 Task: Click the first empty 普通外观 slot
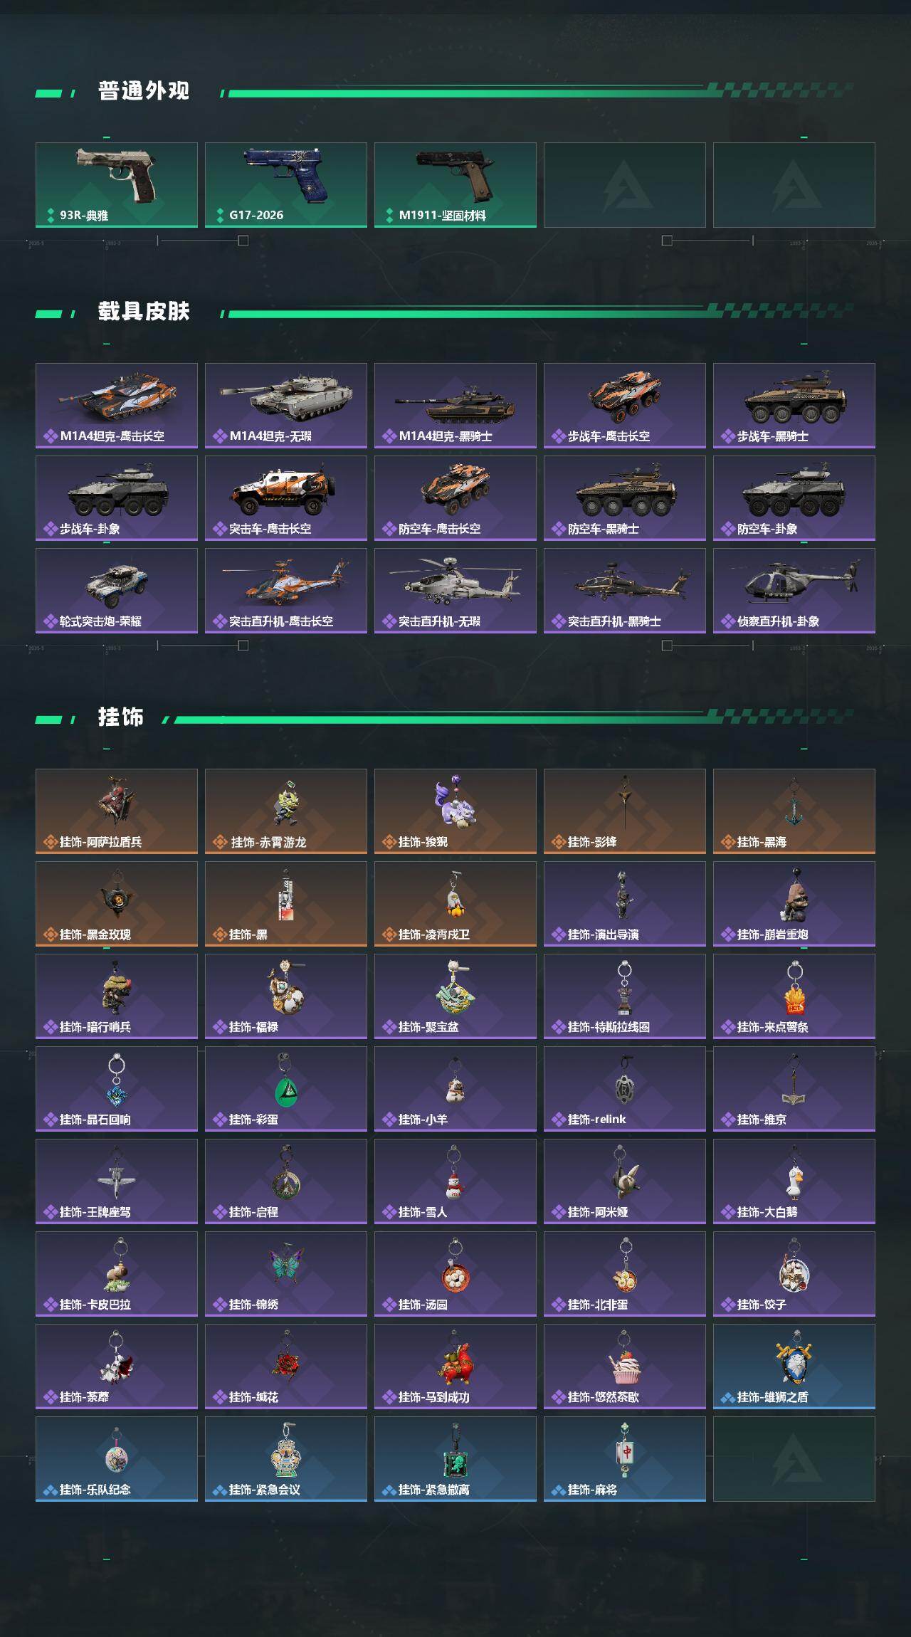[625, 185]
